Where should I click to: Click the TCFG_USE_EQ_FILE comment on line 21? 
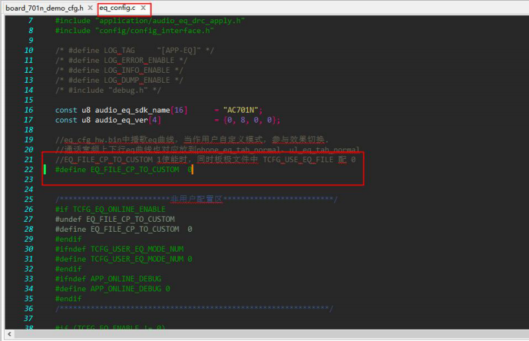(x=206, y=160)
